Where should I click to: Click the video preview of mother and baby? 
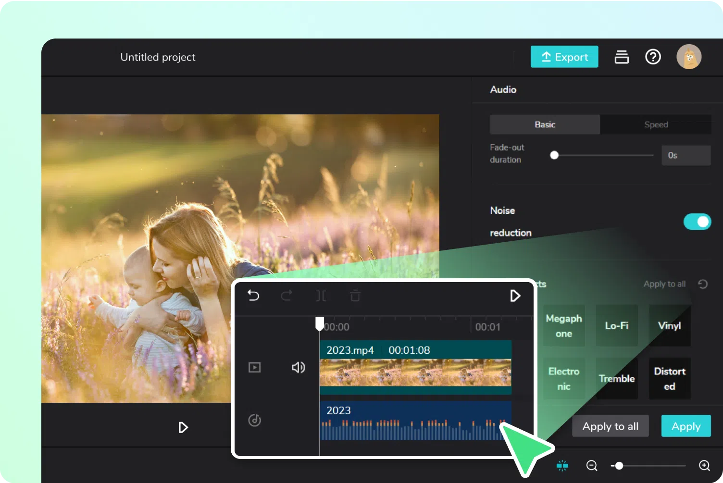[x=240, y=259]
